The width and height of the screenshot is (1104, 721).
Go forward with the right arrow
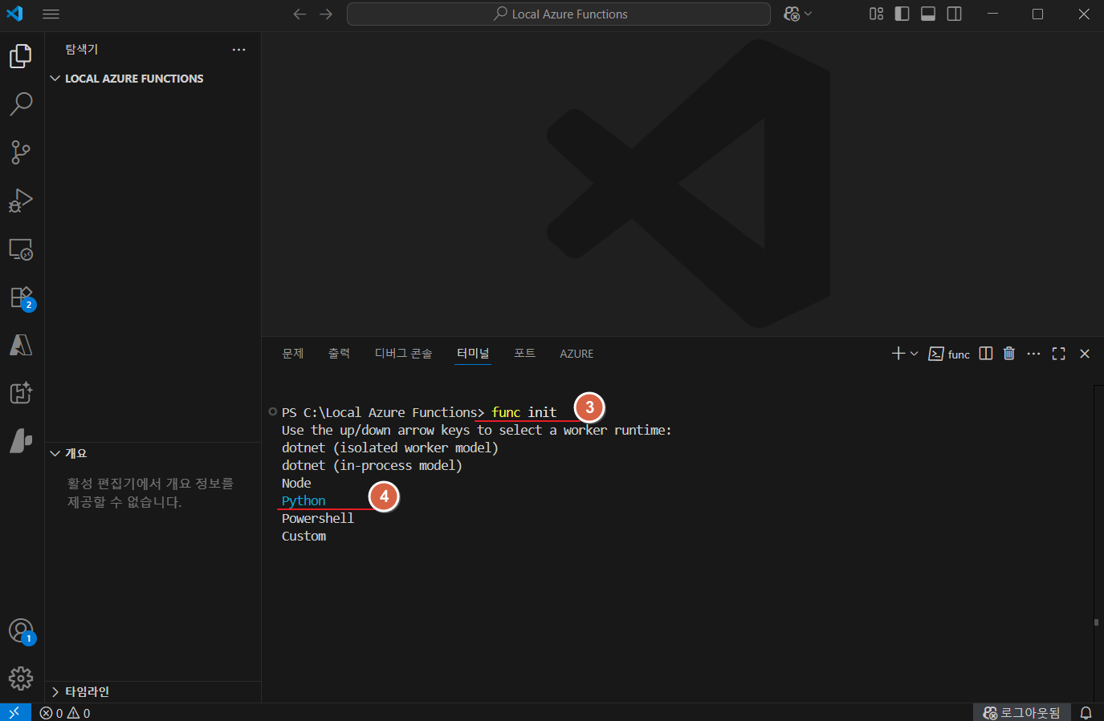[x=325, y=14]
